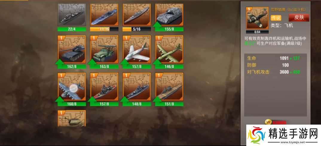The image size is (321, 146).
Task: Click the 皮肤 skin button
Action: tap(299, 18)
